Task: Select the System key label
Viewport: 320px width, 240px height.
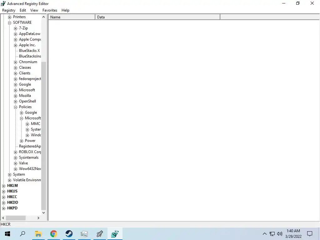Action: [x=19, y=174]
